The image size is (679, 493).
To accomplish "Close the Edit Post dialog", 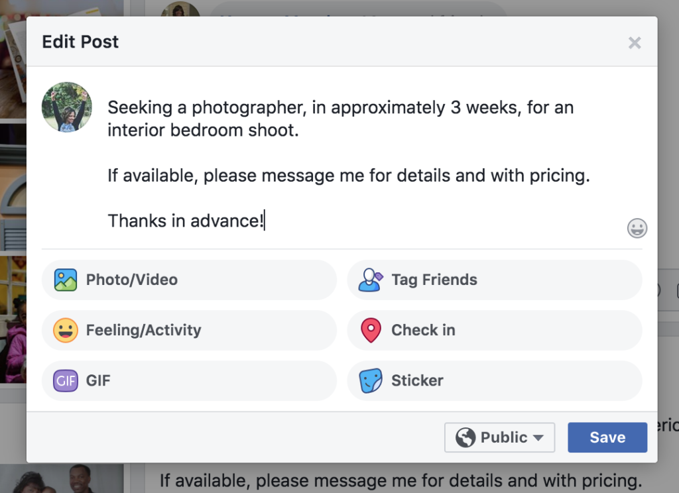I will point(635,43).
